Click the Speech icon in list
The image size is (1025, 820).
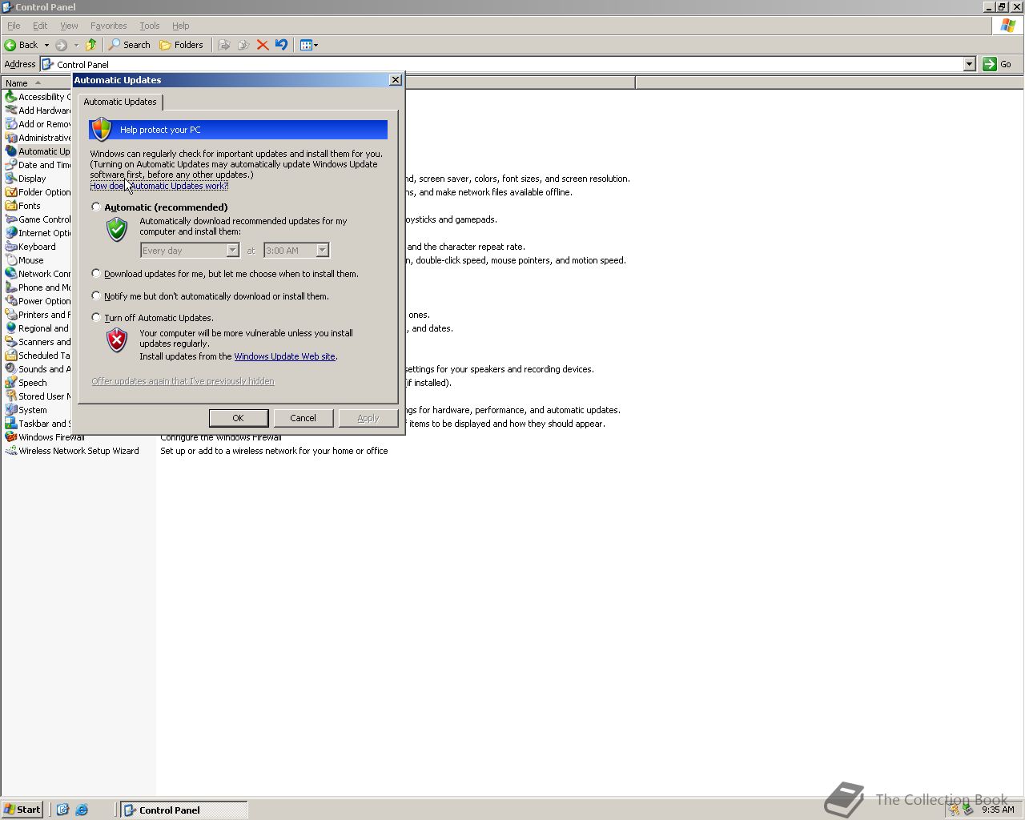click(x=11, y=383)
